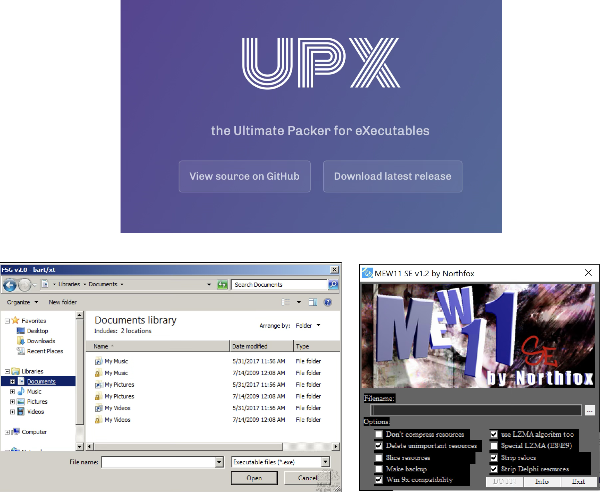600x492 pixels.
Task: Open the File name history dropdown arrow
Action: click(219, 462)
